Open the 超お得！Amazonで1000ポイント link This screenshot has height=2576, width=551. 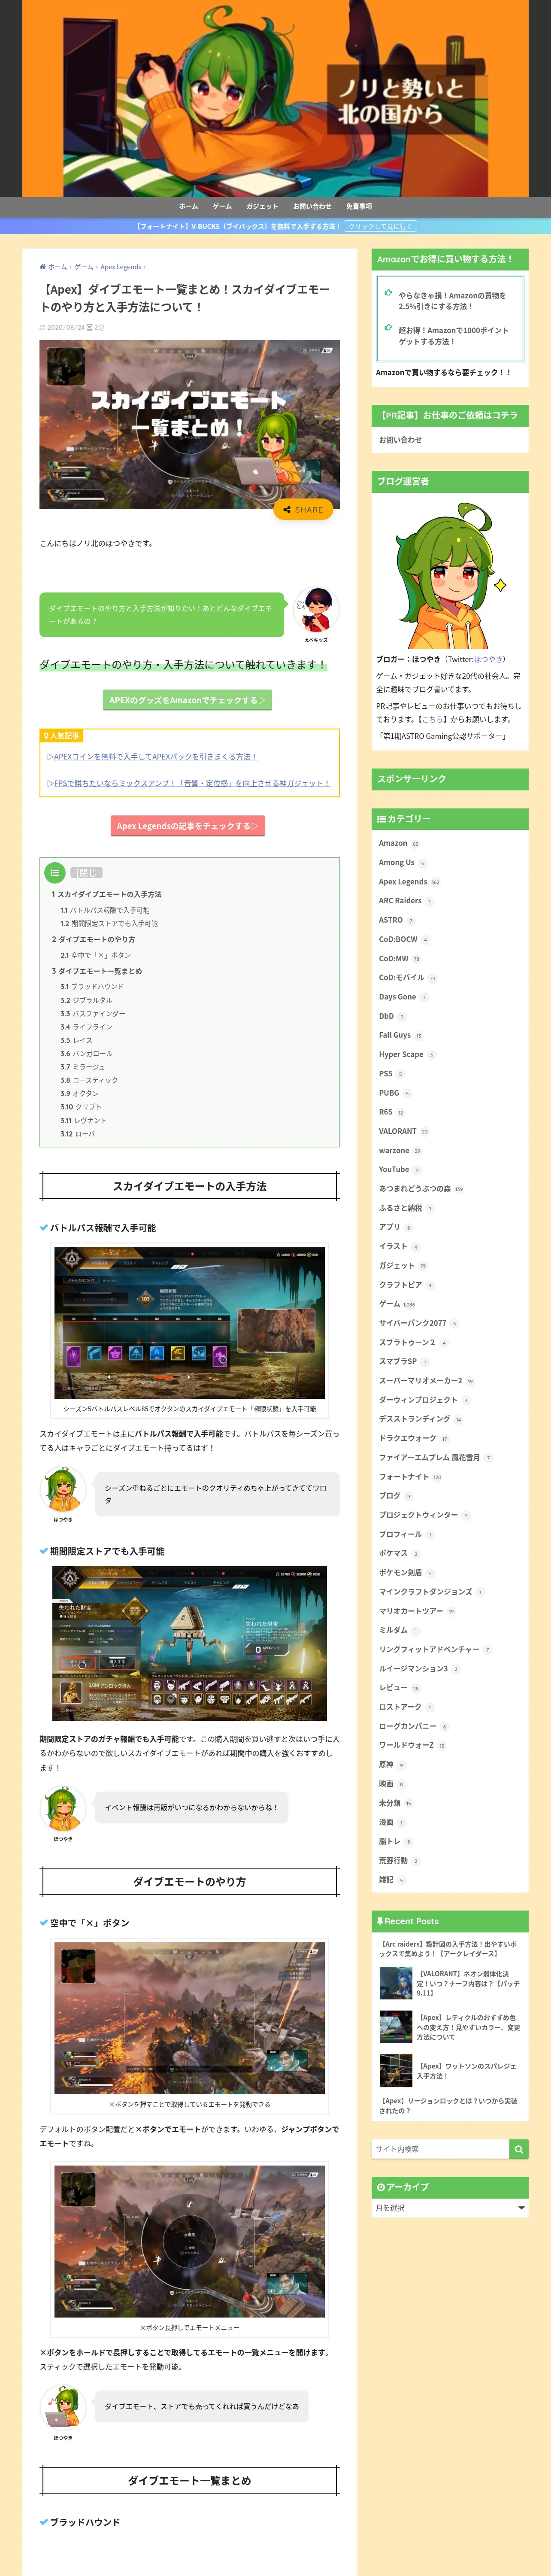(453, 336)
